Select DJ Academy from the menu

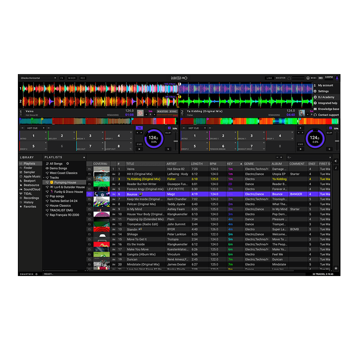click(x=326, y=97)
